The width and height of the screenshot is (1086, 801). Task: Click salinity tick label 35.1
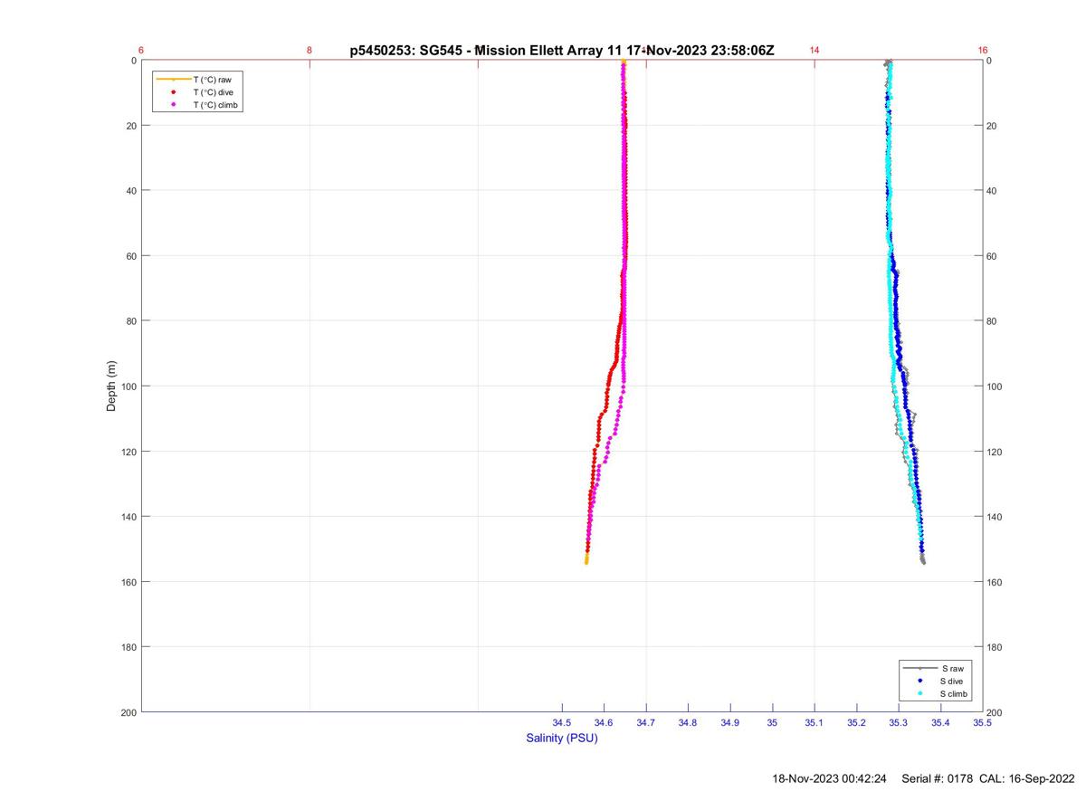coord(814,722)
